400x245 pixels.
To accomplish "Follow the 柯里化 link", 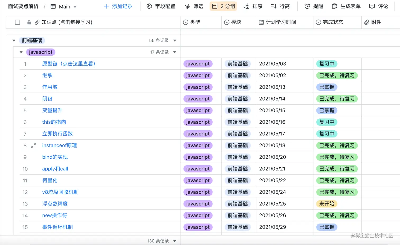I will pyautogui.click(x=50, y=180).
